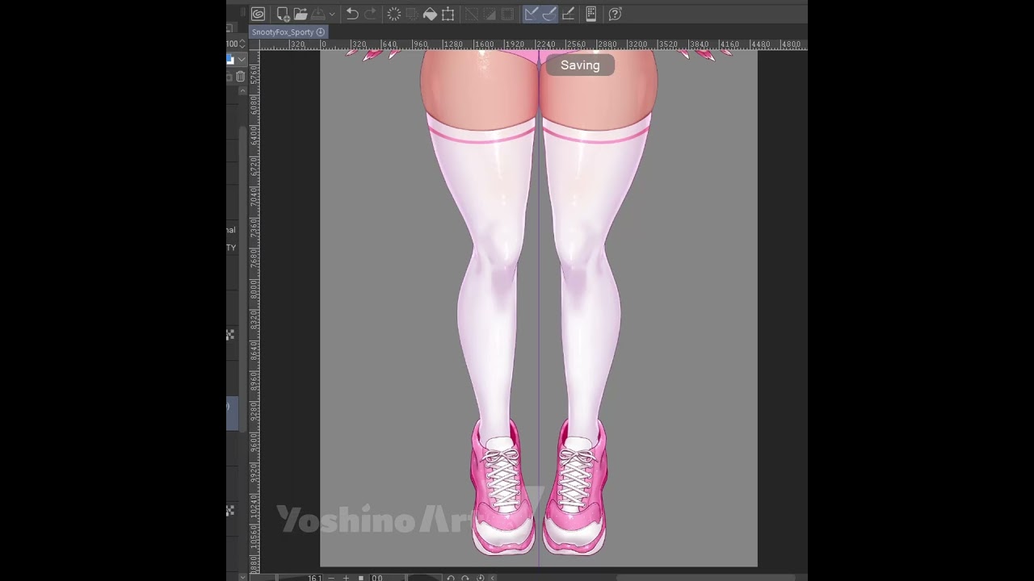Screen dimensions: 1034x581
Task: Fill with the paint bucket icon
Action: [x=430, y=14]
